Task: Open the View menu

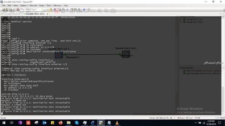Action: click(16, 6)
